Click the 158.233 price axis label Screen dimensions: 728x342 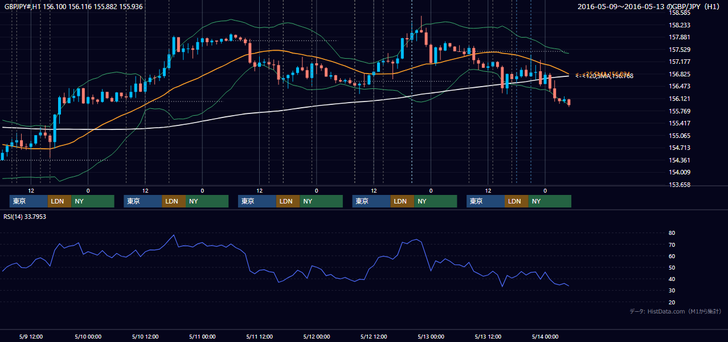click(x=679, y=25)
